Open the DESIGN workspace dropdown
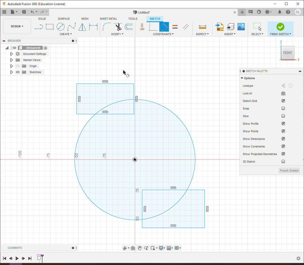 [17, 26]
